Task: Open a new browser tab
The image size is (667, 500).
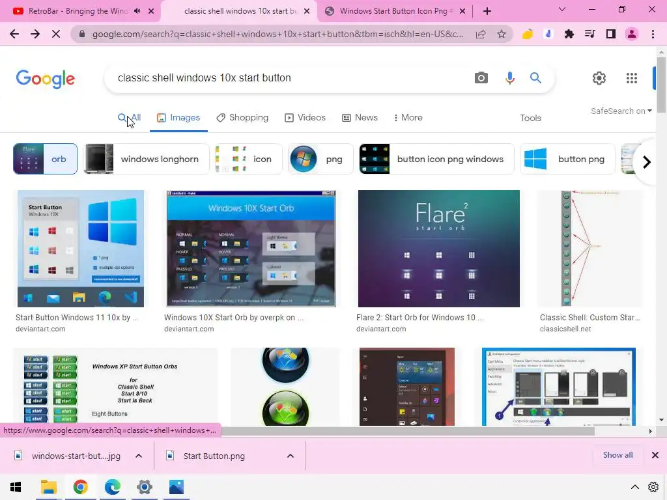Action: 487,11
